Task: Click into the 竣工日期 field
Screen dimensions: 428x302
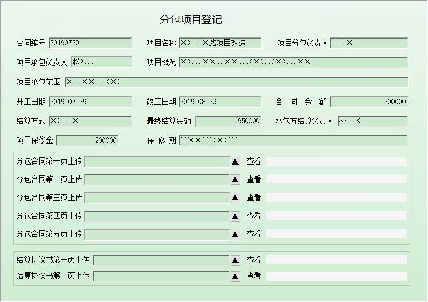Action: [x=220, y=102]
